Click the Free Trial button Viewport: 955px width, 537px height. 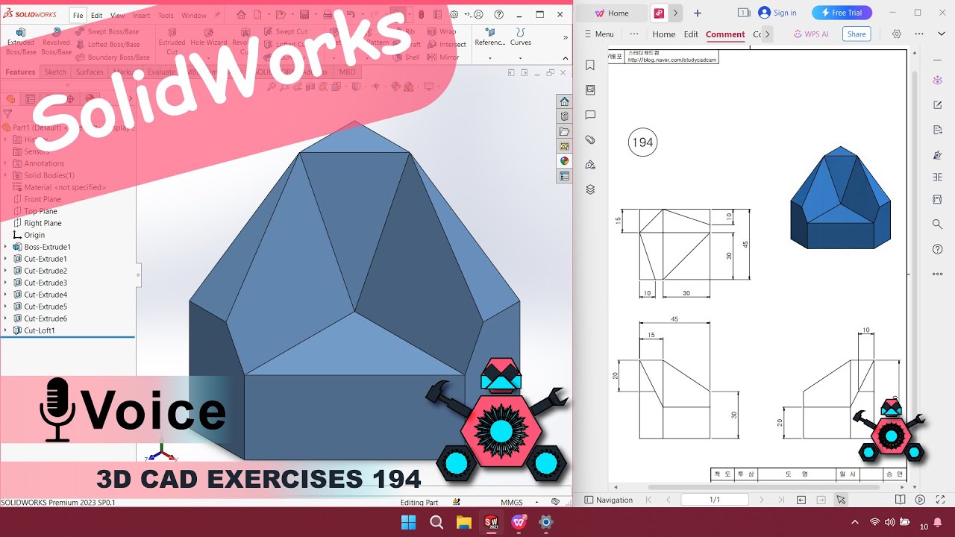pyautogui.click(x=842, y=13)
